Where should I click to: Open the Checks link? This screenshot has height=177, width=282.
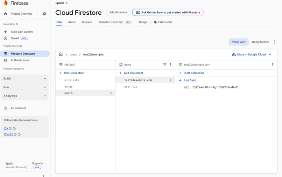pyautogui.click(x=10, y=134)
